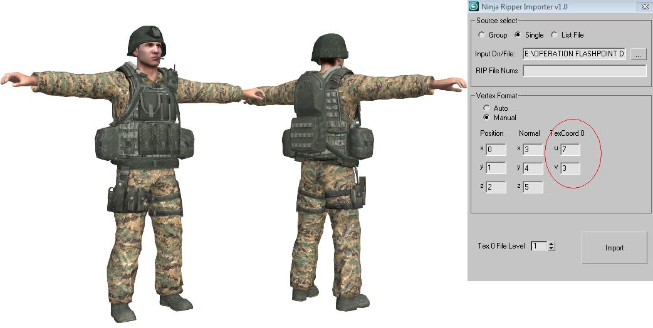653x328 pixels.
Task: Open the browse dialog with the ... button
Action: coord(639,54)
